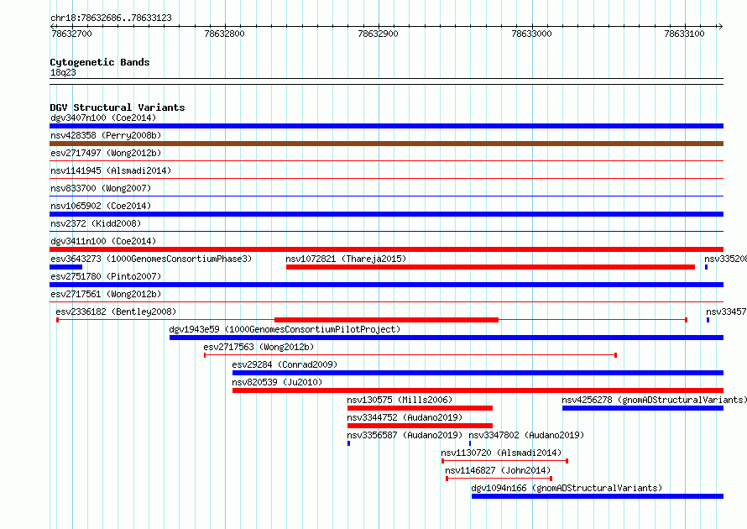This screenshot has height=529, width=747.
Task: Open nsv820539 (Ju2010) variant label
Action: click(277, 382)
